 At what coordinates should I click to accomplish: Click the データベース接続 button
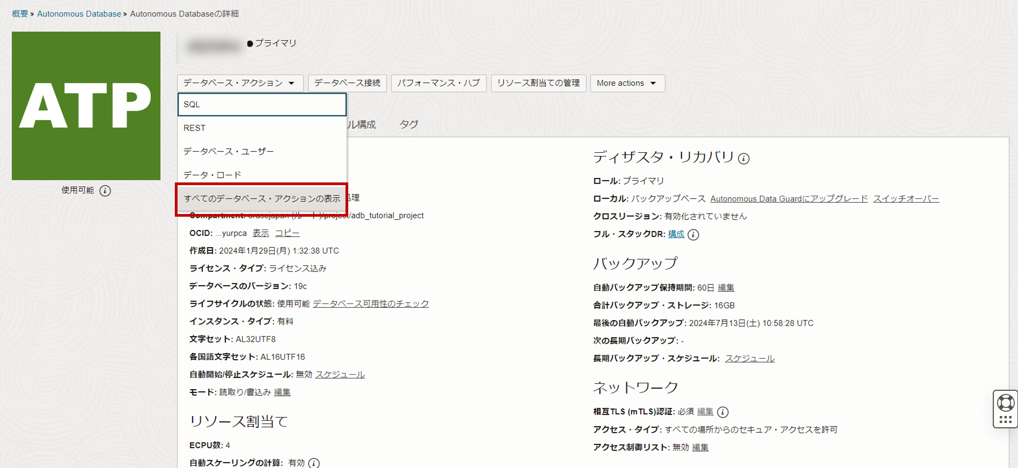pyautogui.click(x=347, y=83)
